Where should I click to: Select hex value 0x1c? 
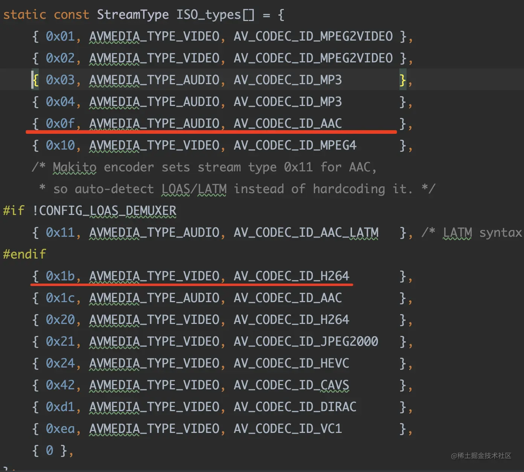click(x=60, y=298)
